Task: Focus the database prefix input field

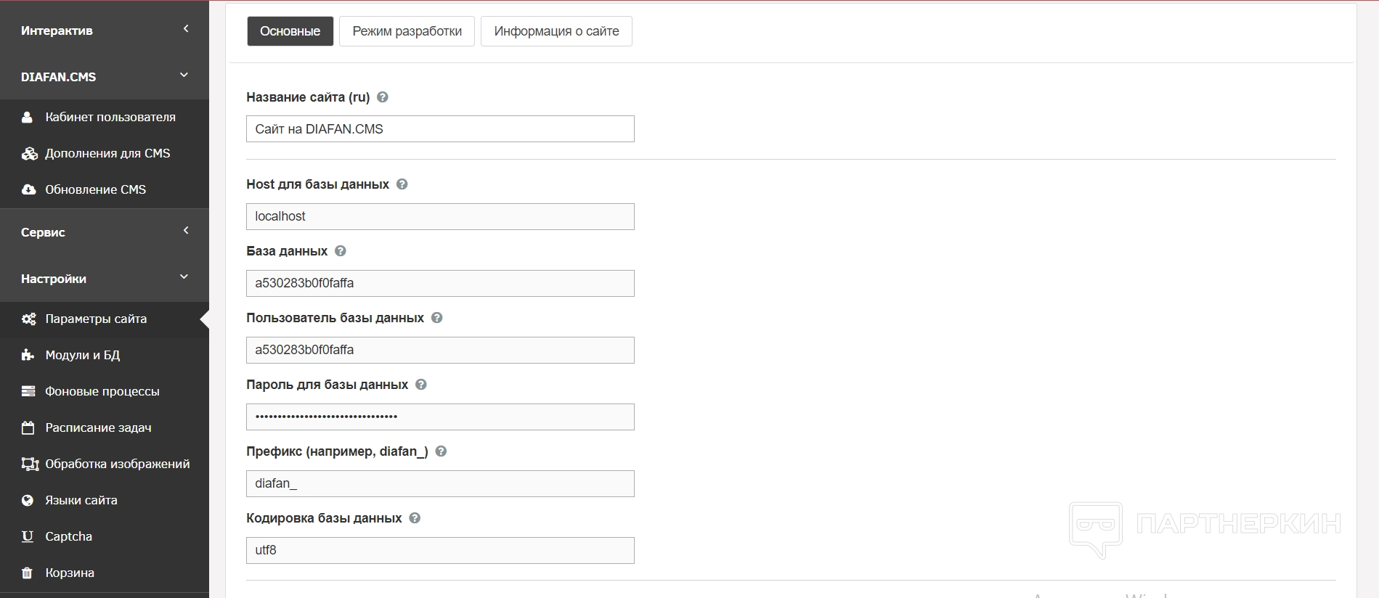Action: (x=440, y=483)
